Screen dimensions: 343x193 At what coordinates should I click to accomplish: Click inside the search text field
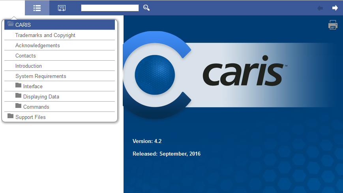110,8
